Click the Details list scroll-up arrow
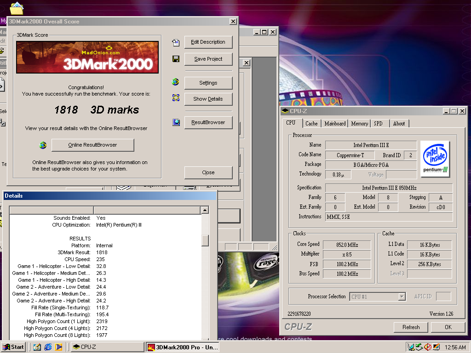This screenshot has height=353, width=471. coord(205,210)
